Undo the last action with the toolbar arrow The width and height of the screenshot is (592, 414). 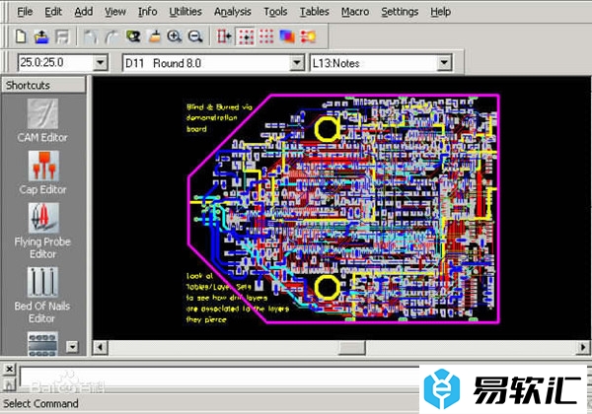[90, 36]
